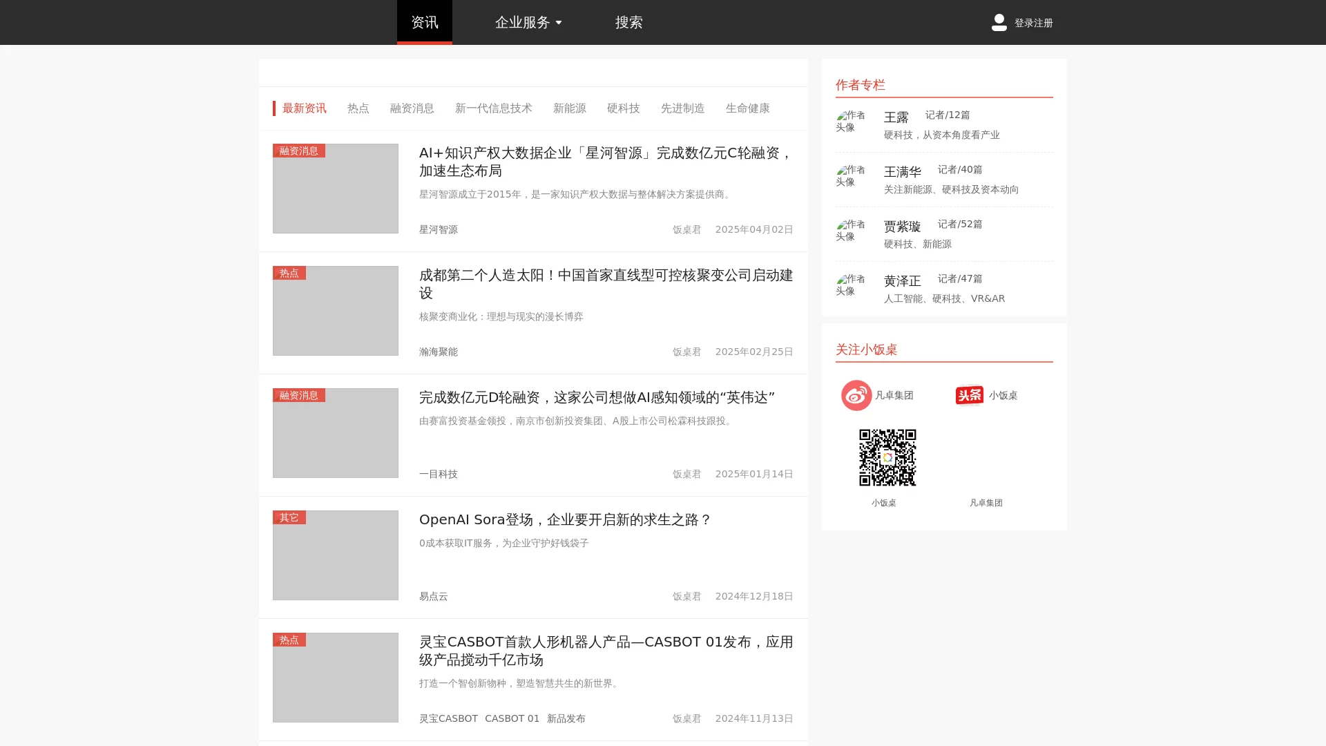Click the user profile login icon
The image size is (1326, 746).
click(x=999, y=22)
